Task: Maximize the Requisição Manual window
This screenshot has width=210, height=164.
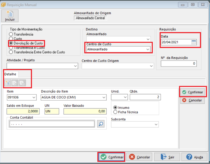Action: click(192, 5)
